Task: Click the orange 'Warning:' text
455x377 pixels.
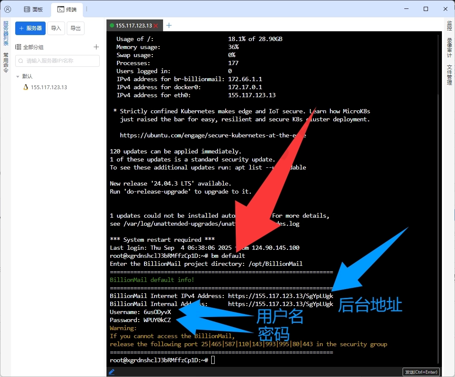Action: 123,328
